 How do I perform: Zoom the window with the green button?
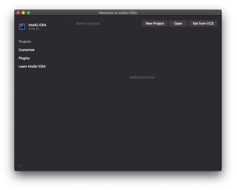coord(28,12)
